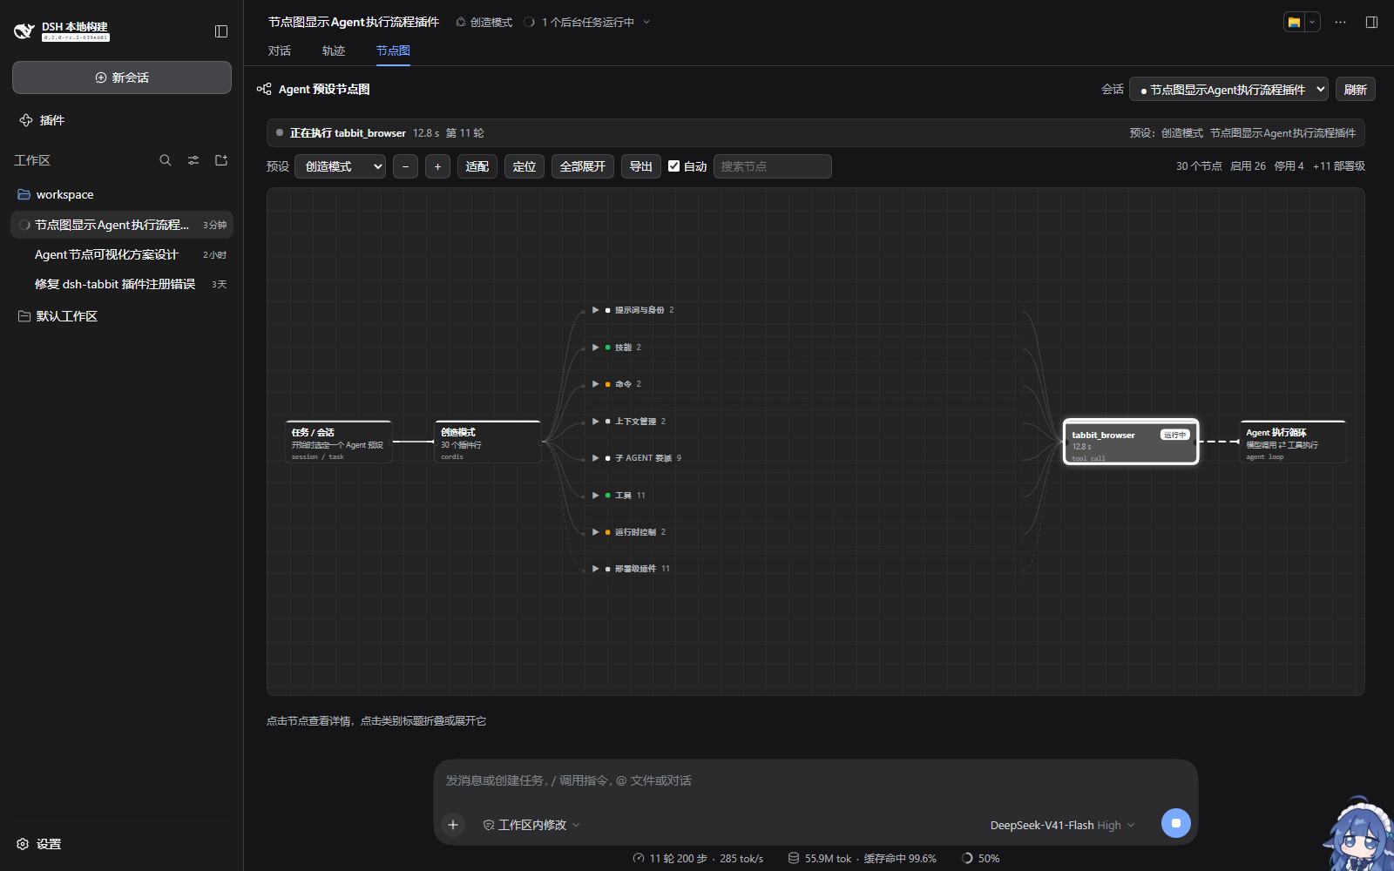Image resolution: width=1394 pixels, height=871 pixels.
Task: Stop the running agent task
Action: pyautogui.click(x=1175, y=823)
